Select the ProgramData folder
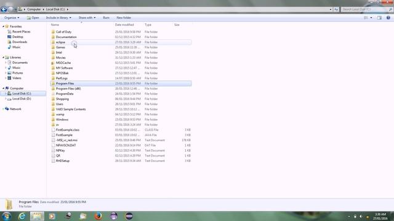 coord(65,94)
